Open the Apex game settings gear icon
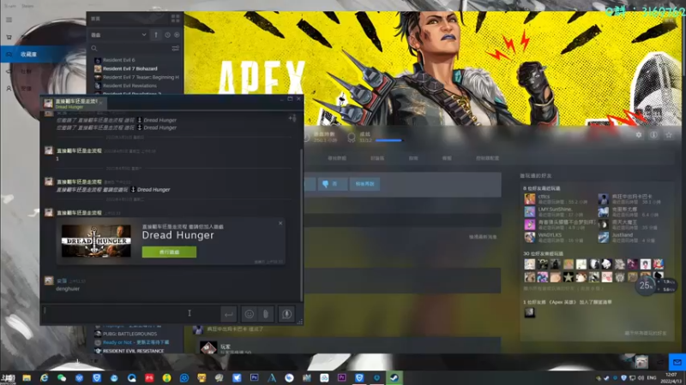The width and height of the screenshot is (686, 385). coord(639,135)
